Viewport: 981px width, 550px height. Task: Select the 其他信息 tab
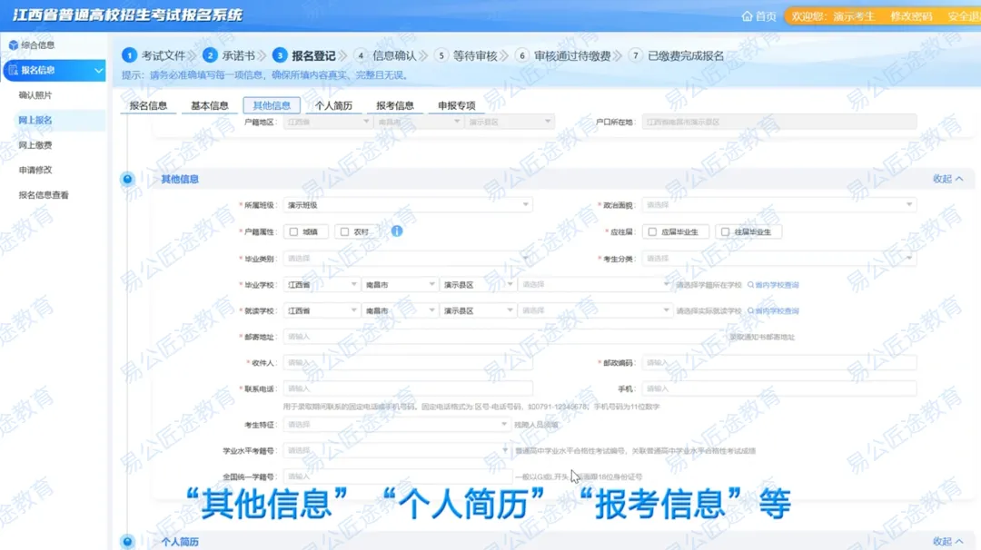(x=272, y=105)
